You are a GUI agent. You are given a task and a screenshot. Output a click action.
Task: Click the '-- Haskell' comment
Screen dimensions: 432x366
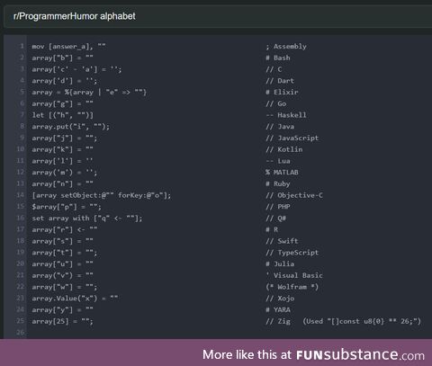pyautogui.click(x=286, y=115)
